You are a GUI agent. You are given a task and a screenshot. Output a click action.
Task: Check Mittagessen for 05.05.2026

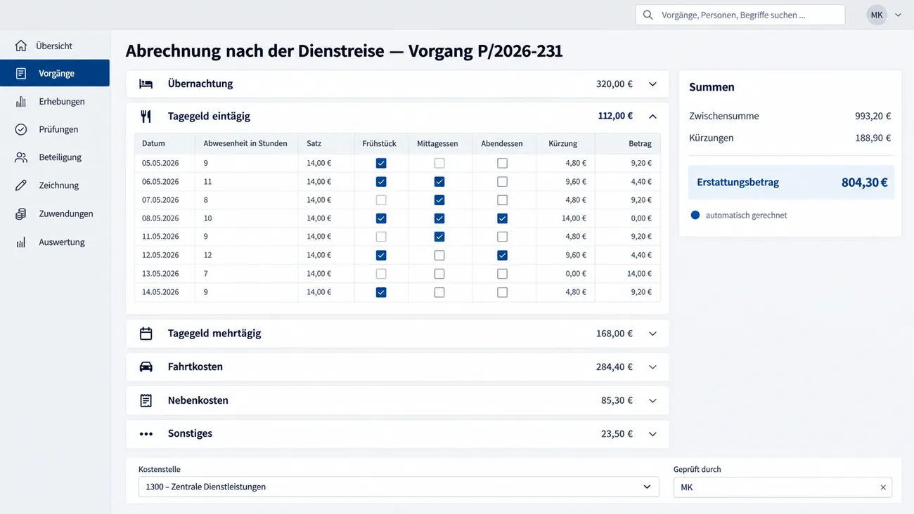point(439,163)
